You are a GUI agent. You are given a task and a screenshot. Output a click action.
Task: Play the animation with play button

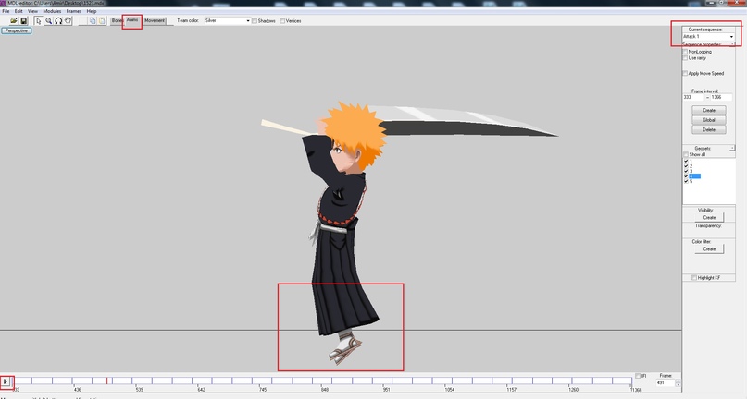[6, 381]
